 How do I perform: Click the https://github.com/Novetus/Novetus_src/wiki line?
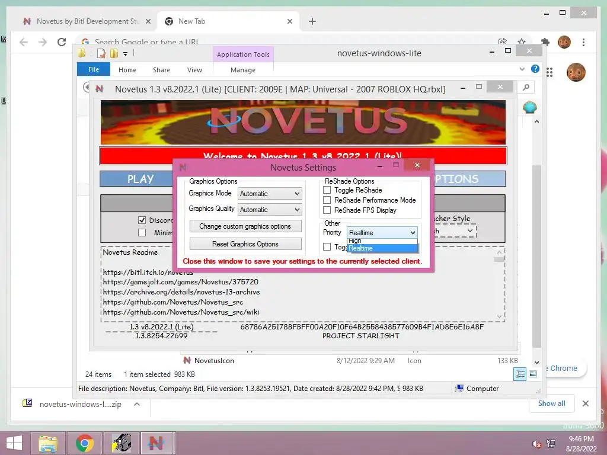[x=181, y=312]
